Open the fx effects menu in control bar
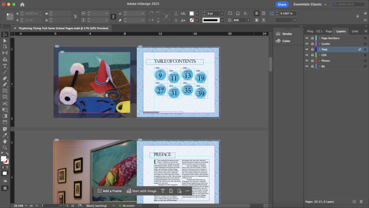369x208 pixels. 245,13
